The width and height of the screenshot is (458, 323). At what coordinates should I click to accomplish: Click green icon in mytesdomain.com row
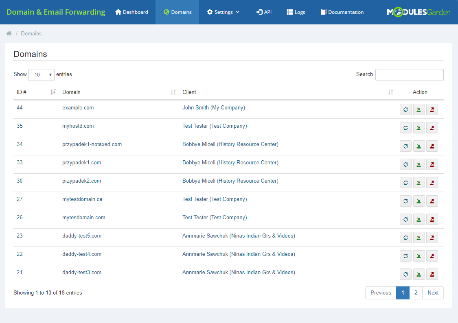click(x=419, y=219)
